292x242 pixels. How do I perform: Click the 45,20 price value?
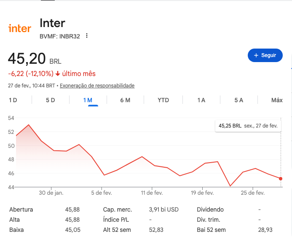tap(27, 59)
